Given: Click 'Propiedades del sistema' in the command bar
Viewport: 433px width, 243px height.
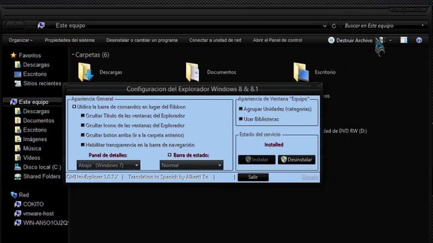Looking at the screenshot, I should (x=70, y=40).
